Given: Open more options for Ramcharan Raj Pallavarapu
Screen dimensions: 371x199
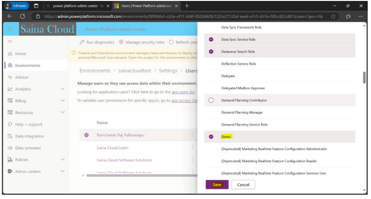Looking at the screenshot, I should pos(193,135).
